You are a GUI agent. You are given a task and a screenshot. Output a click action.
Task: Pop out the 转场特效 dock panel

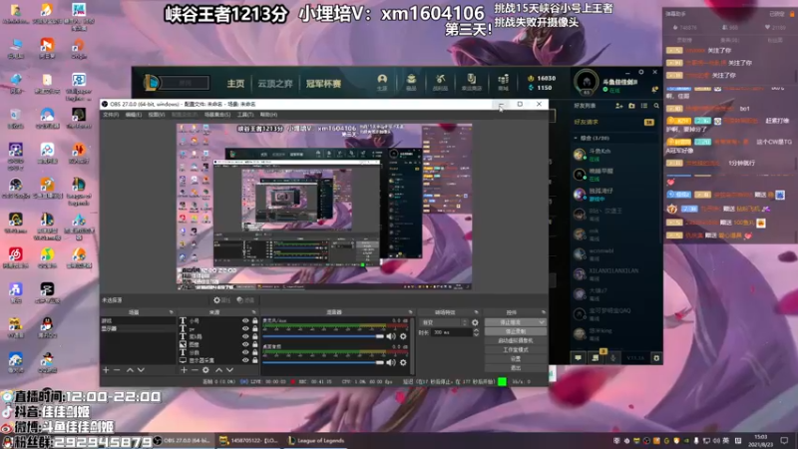click(x=477, y=312)
